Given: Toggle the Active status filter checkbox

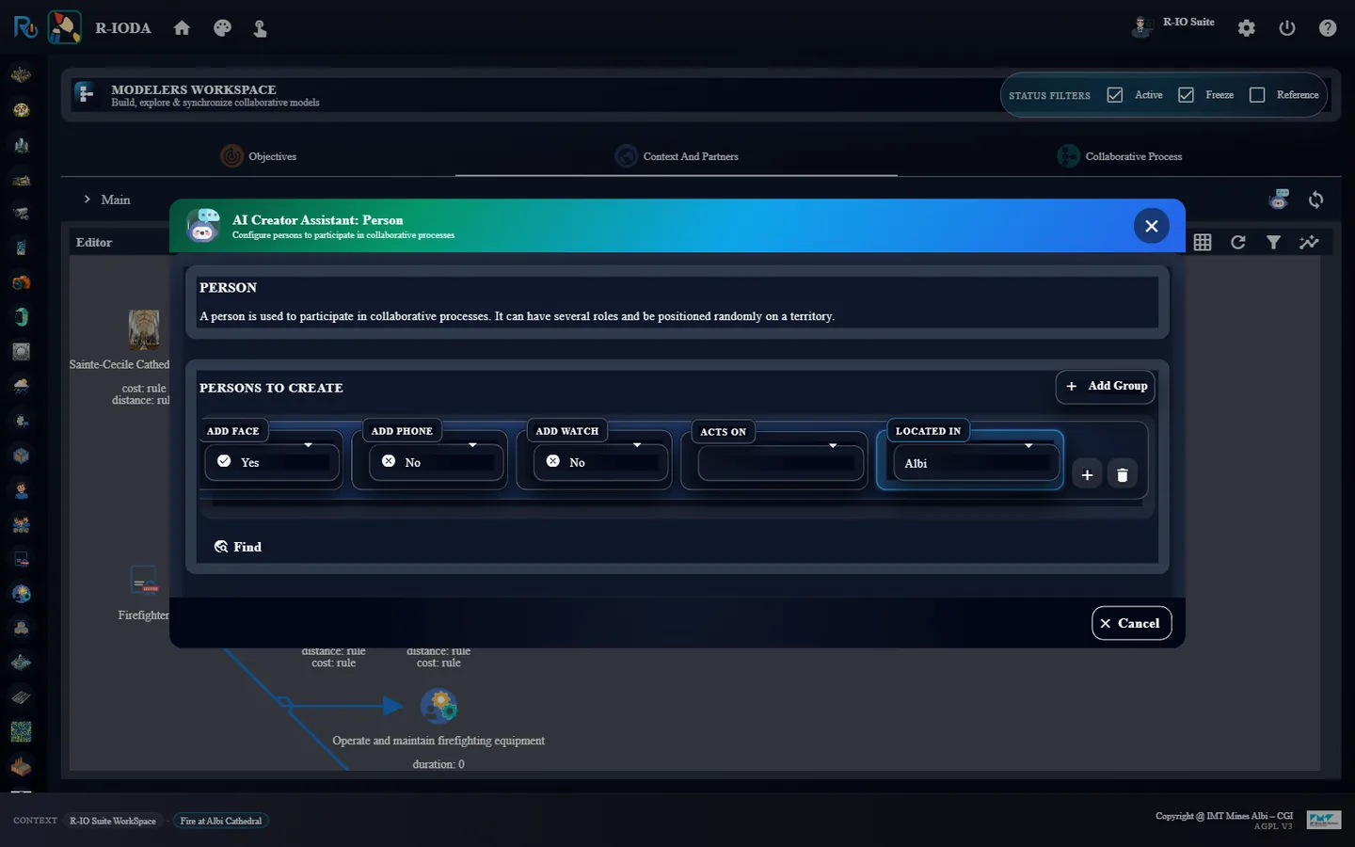Looking at the screenshot, I should click(1115, 95).
